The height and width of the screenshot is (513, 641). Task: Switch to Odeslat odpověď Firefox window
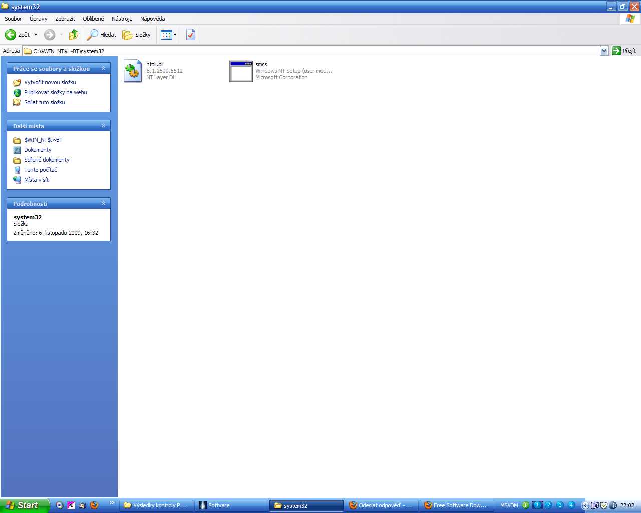pyautogui.click(x=382, y=505)
